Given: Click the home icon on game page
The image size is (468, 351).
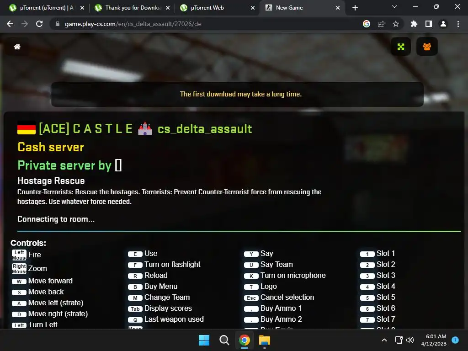Looking at the screenshot, I should 17,47.
